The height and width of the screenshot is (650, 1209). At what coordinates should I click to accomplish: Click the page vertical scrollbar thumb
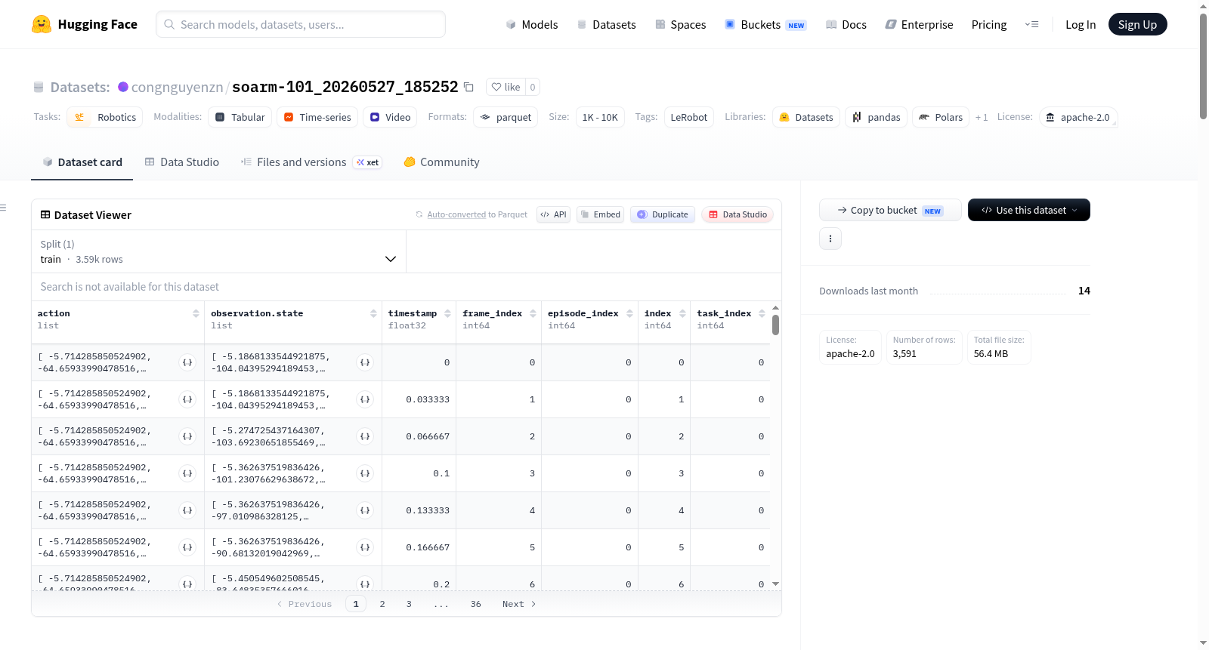(x=1203, y=66)
